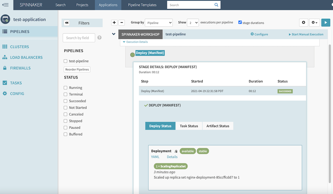Click the Clusters grid icon
This screenshot has height=194, width=333.
5,47
